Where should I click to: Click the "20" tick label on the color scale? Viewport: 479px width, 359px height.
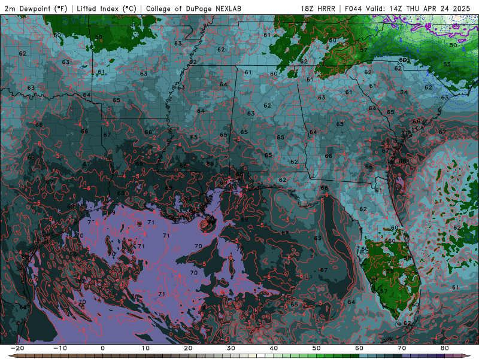click(188, 348)
